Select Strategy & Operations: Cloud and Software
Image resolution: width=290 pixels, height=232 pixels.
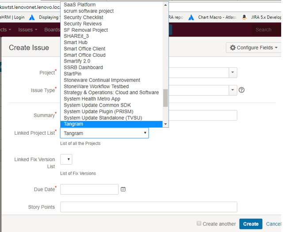(111, 92)
